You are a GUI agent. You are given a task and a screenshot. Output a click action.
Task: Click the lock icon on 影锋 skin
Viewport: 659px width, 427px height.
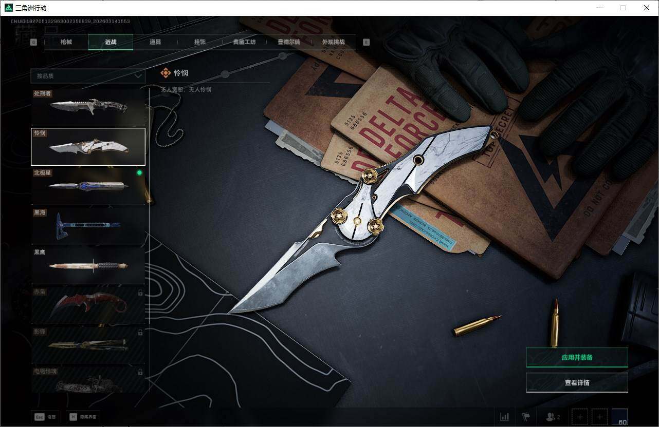click(140, 332)
